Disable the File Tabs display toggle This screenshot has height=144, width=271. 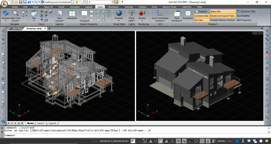point(199,20)
